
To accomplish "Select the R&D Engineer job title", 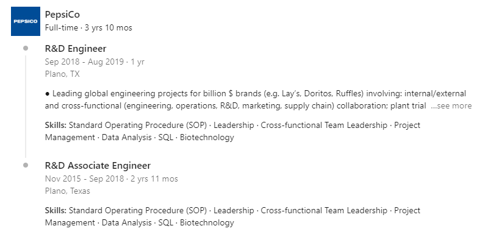I will 76,49.
